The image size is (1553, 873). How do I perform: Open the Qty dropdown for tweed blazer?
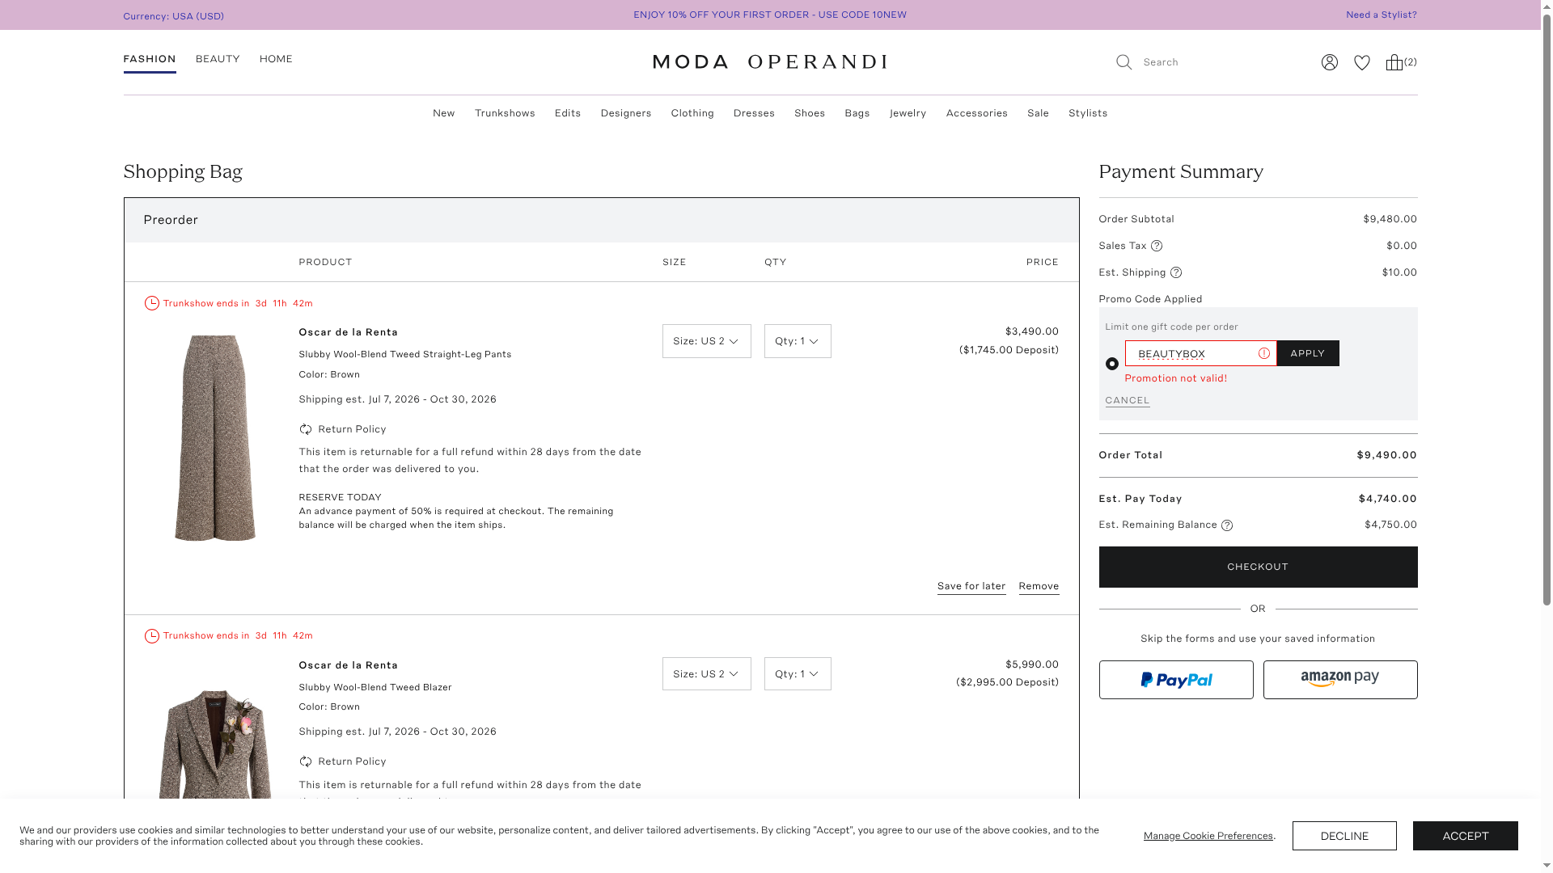click(797, 674)
